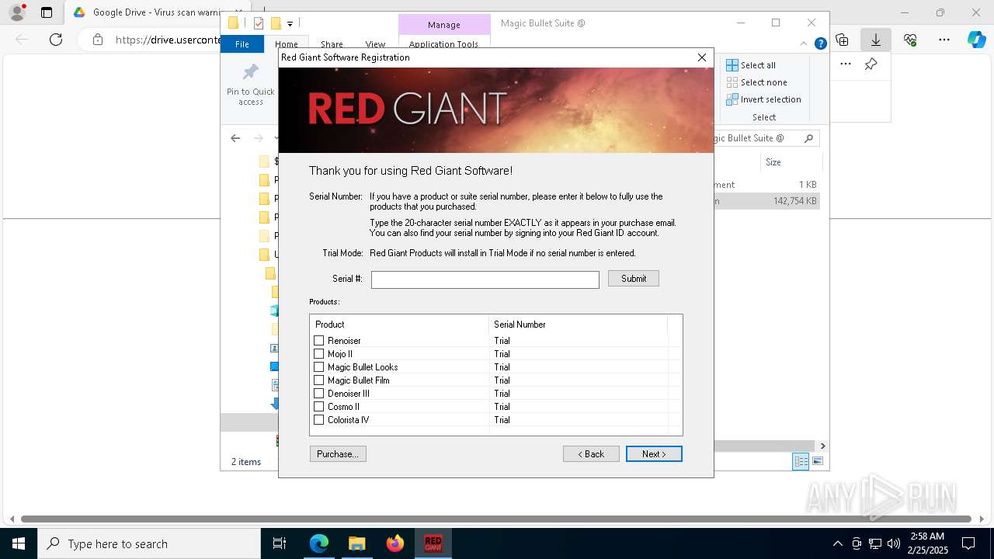Open Edge Collections icon
Screen dimensions: 994x559
click(842, 40)
